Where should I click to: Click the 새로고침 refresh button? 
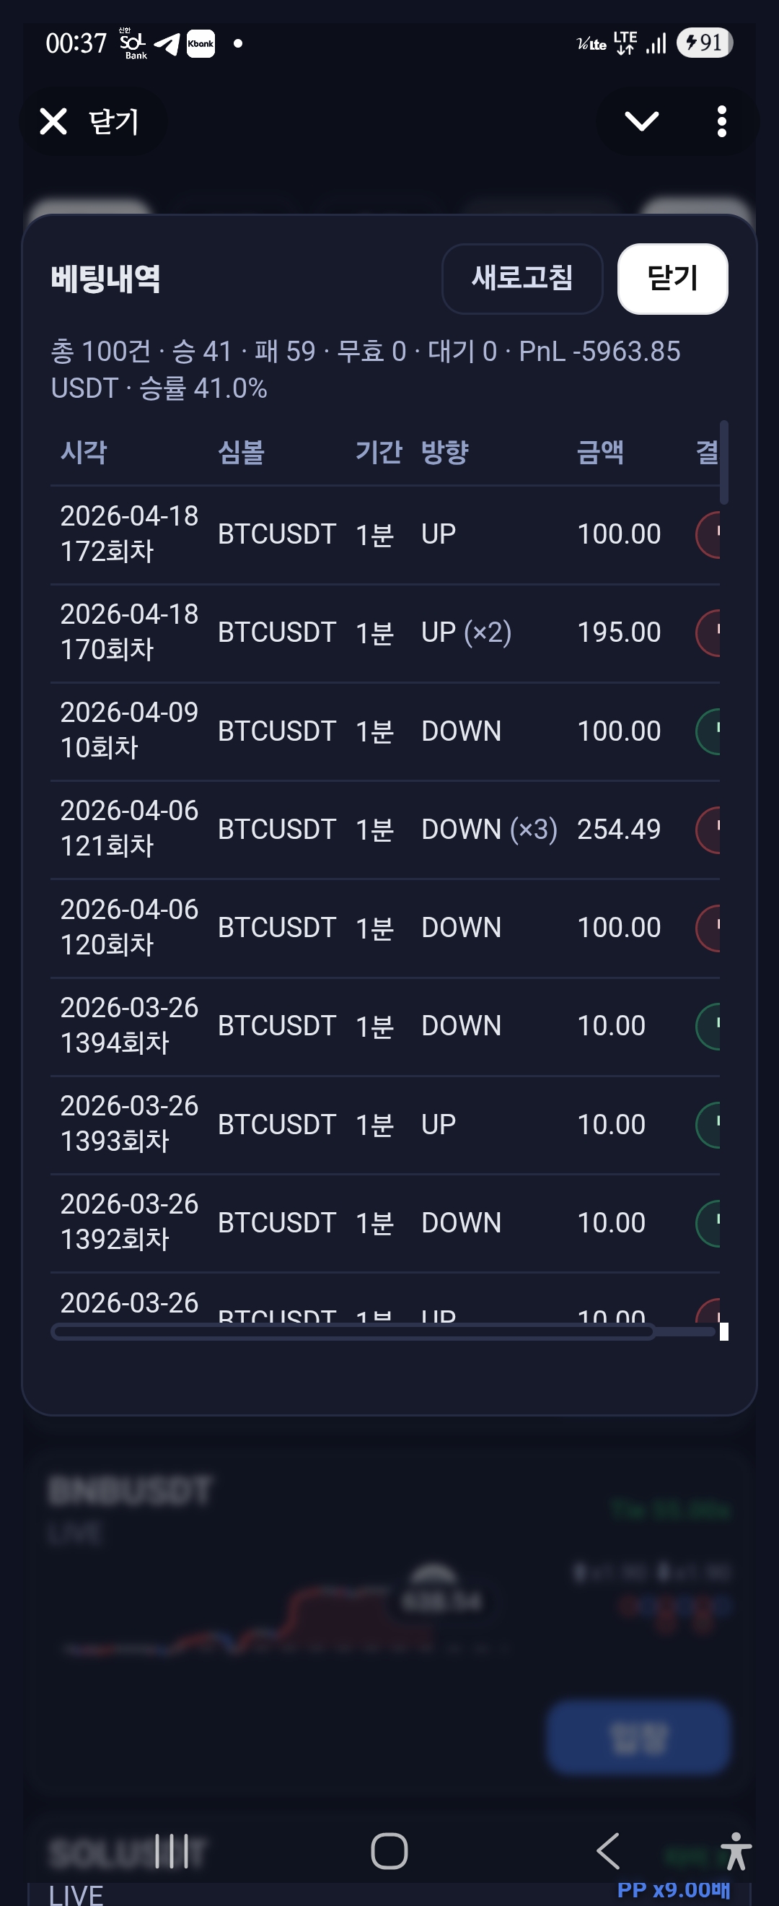click(521, 279)
